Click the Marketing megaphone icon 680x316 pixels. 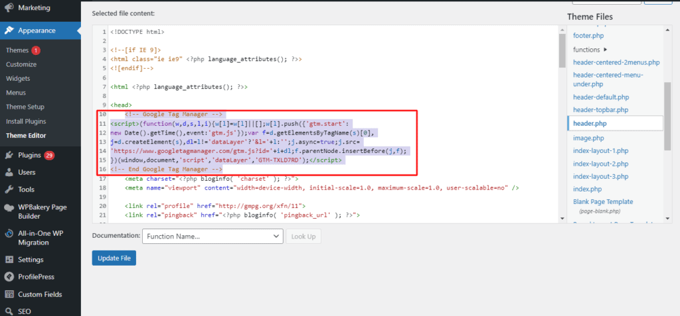point(9,8)
